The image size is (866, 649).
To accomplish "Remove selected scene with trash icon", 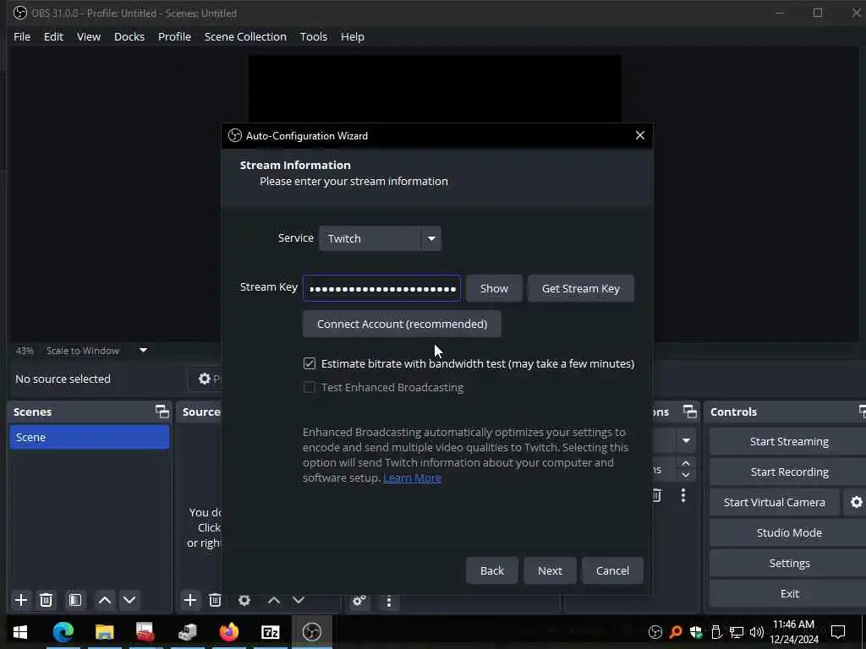I will tap(47, 600).
